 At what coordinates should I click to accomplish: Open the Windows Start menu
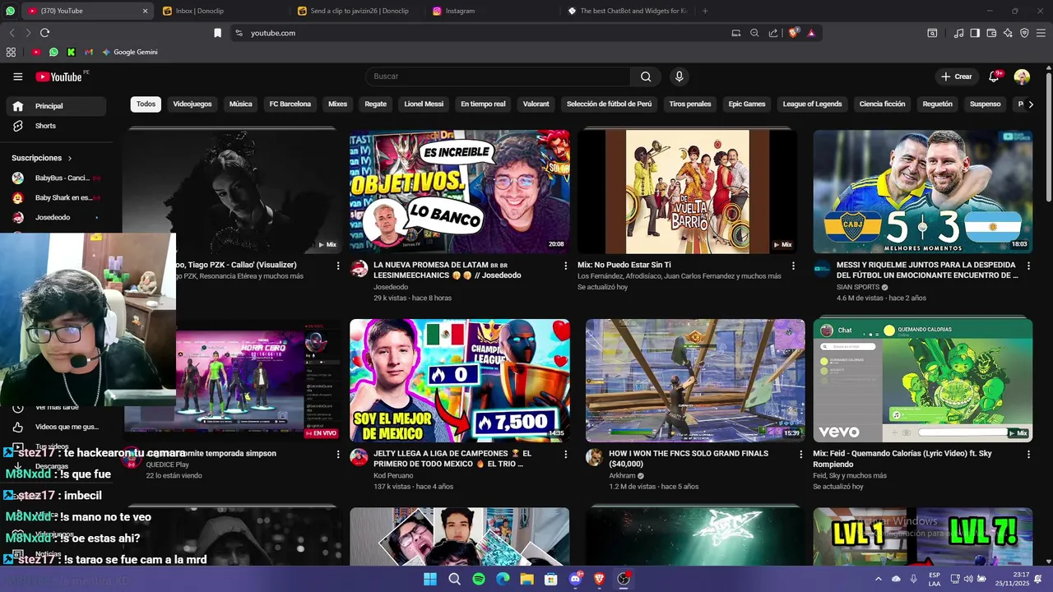(x=430, y=579)
